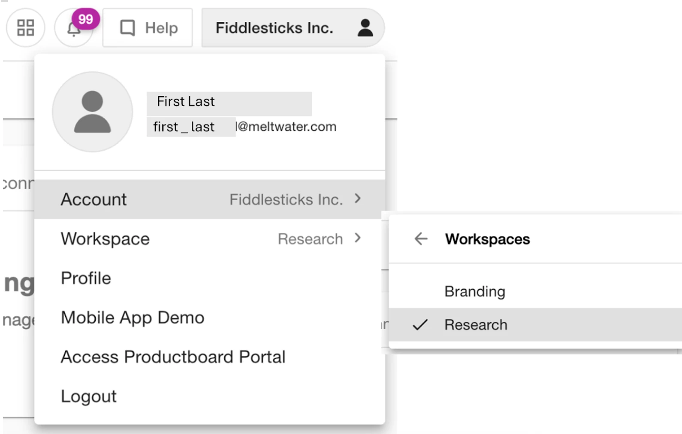Screen dimensions: 682x434
Task: Select the Research workspace
Action: click(476, 325)
